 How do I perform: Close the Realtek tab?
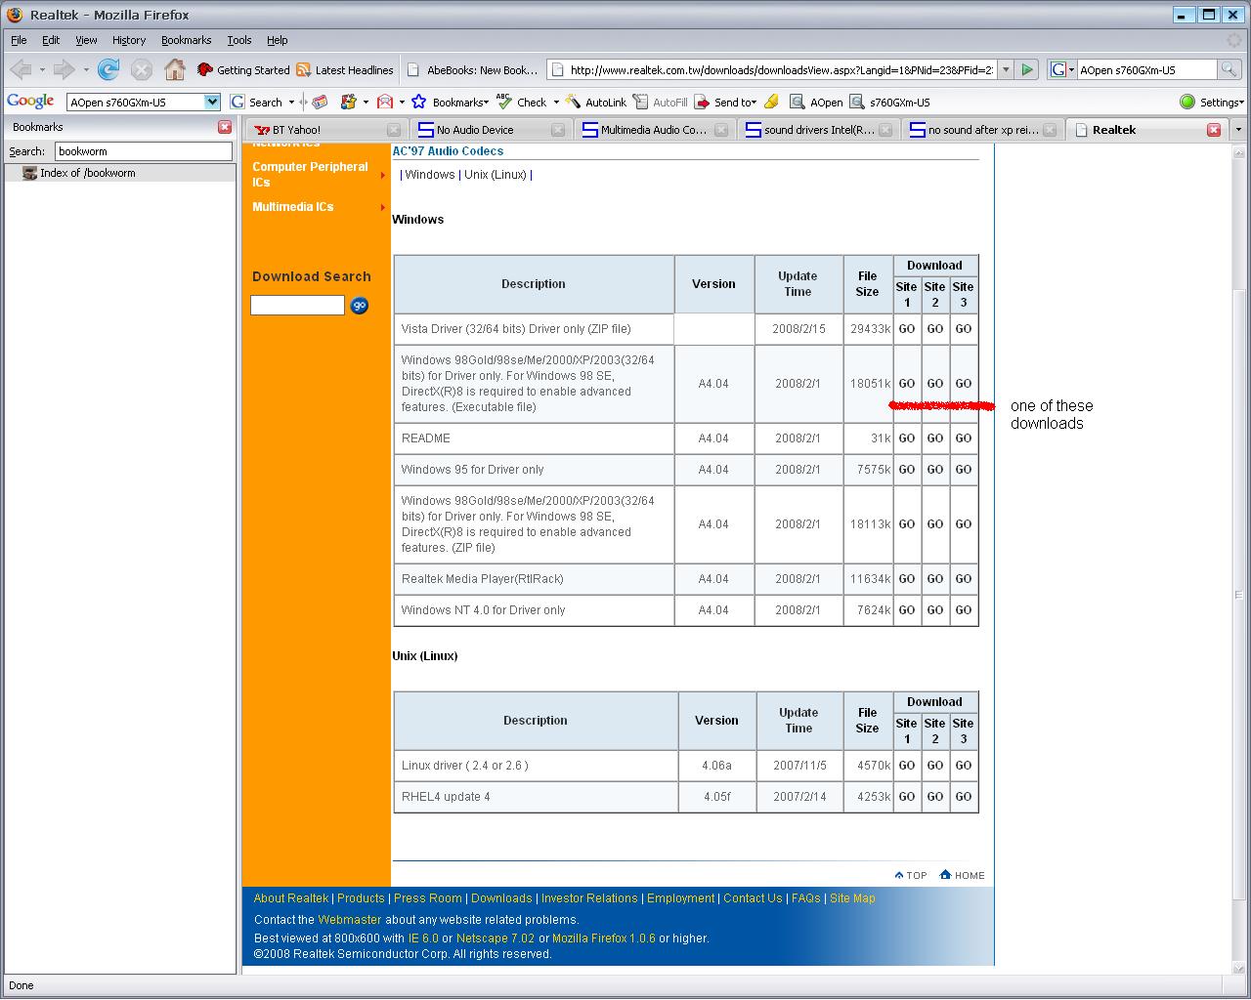coord(1214,130)
